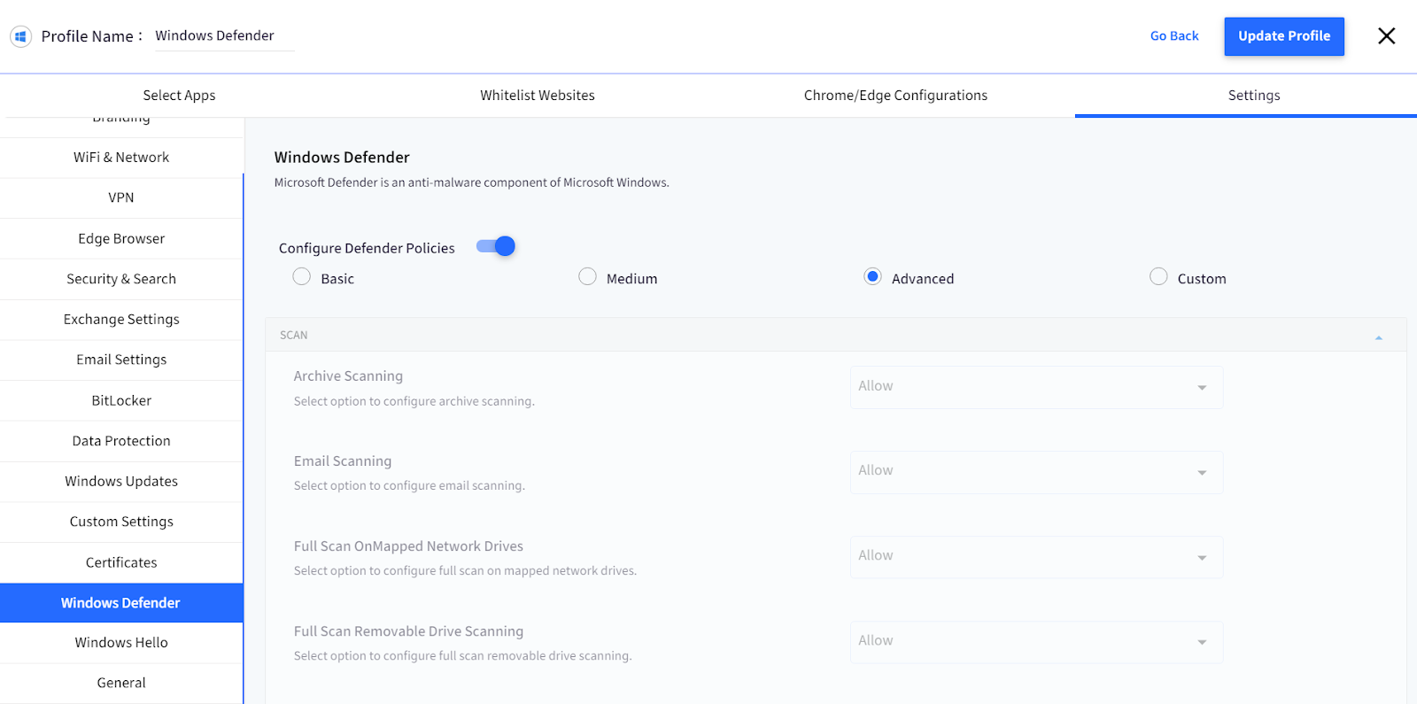The image size is (1417, 704).
Task: Open Full Scan OnMapped Network Drives dropdown
Action: point(1036,557)
